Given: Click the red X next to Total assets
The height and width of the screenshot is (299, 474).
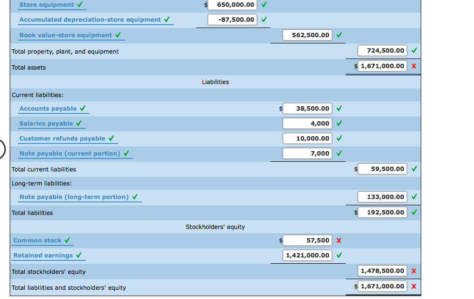Looking at the screenshot, I should (414, 66).
